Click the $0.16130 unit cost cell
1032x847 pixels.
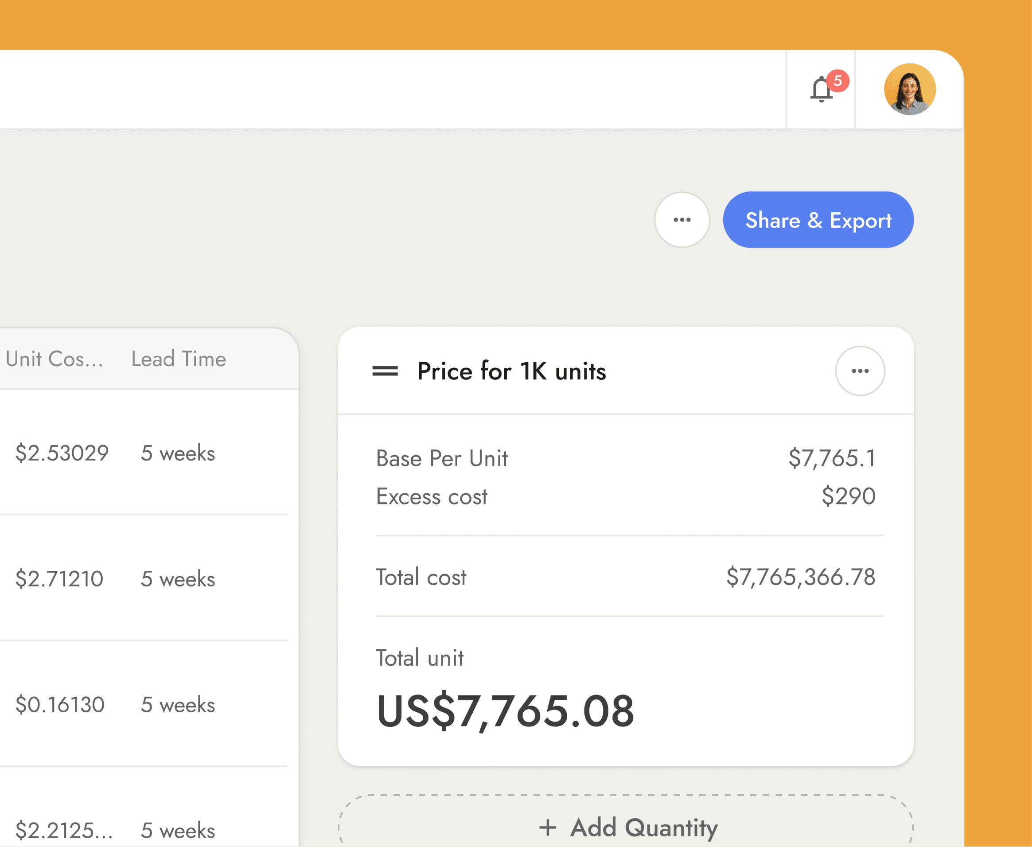click(x=60, y=705)
